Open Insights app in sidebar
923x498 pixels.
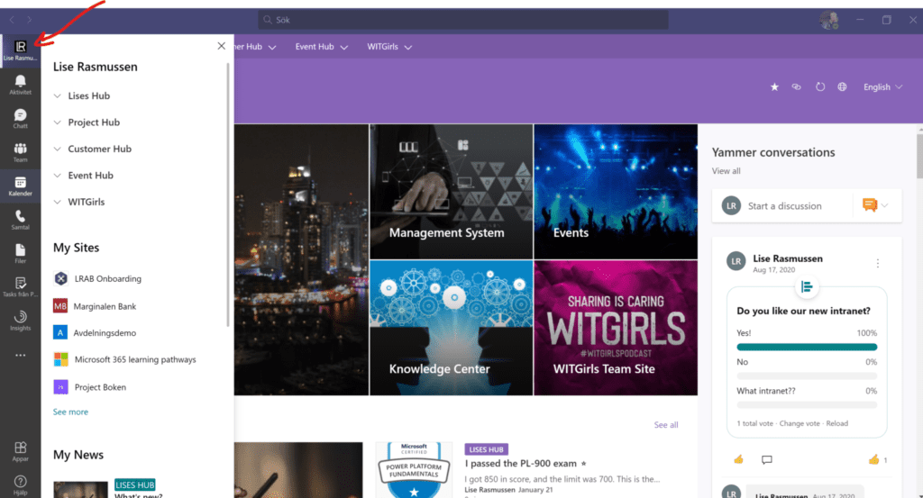tap(20, 321)
